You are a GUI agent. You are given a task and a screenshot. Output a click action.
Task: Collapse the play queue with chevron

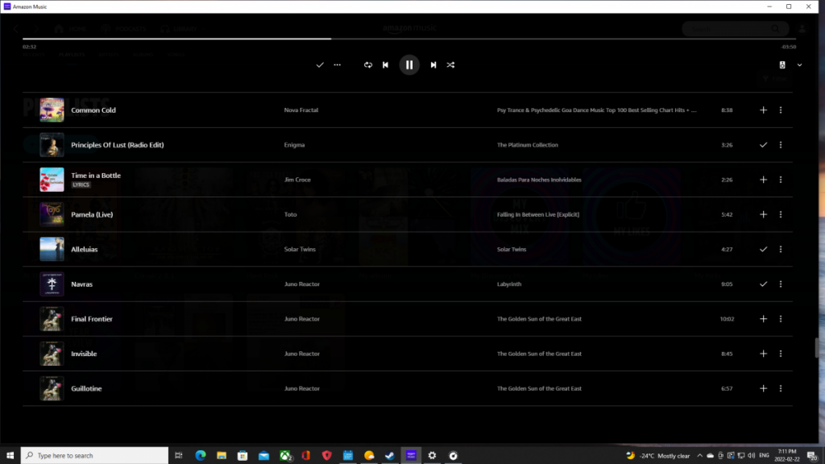click(799, 64)
